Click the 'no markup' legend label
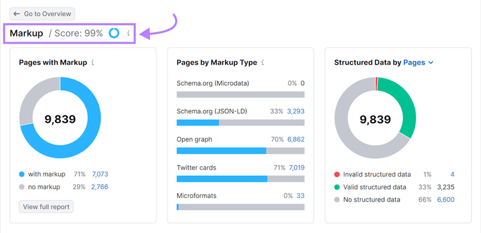The width and height of the screenshot is (481, 233). click(44, 187)
